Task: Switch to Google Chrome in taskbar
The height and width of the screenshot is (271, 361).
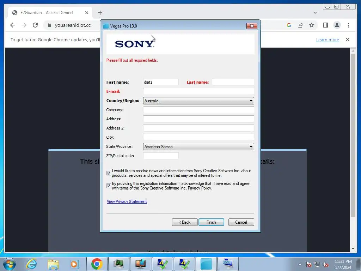Action: [x=97, y=264]
